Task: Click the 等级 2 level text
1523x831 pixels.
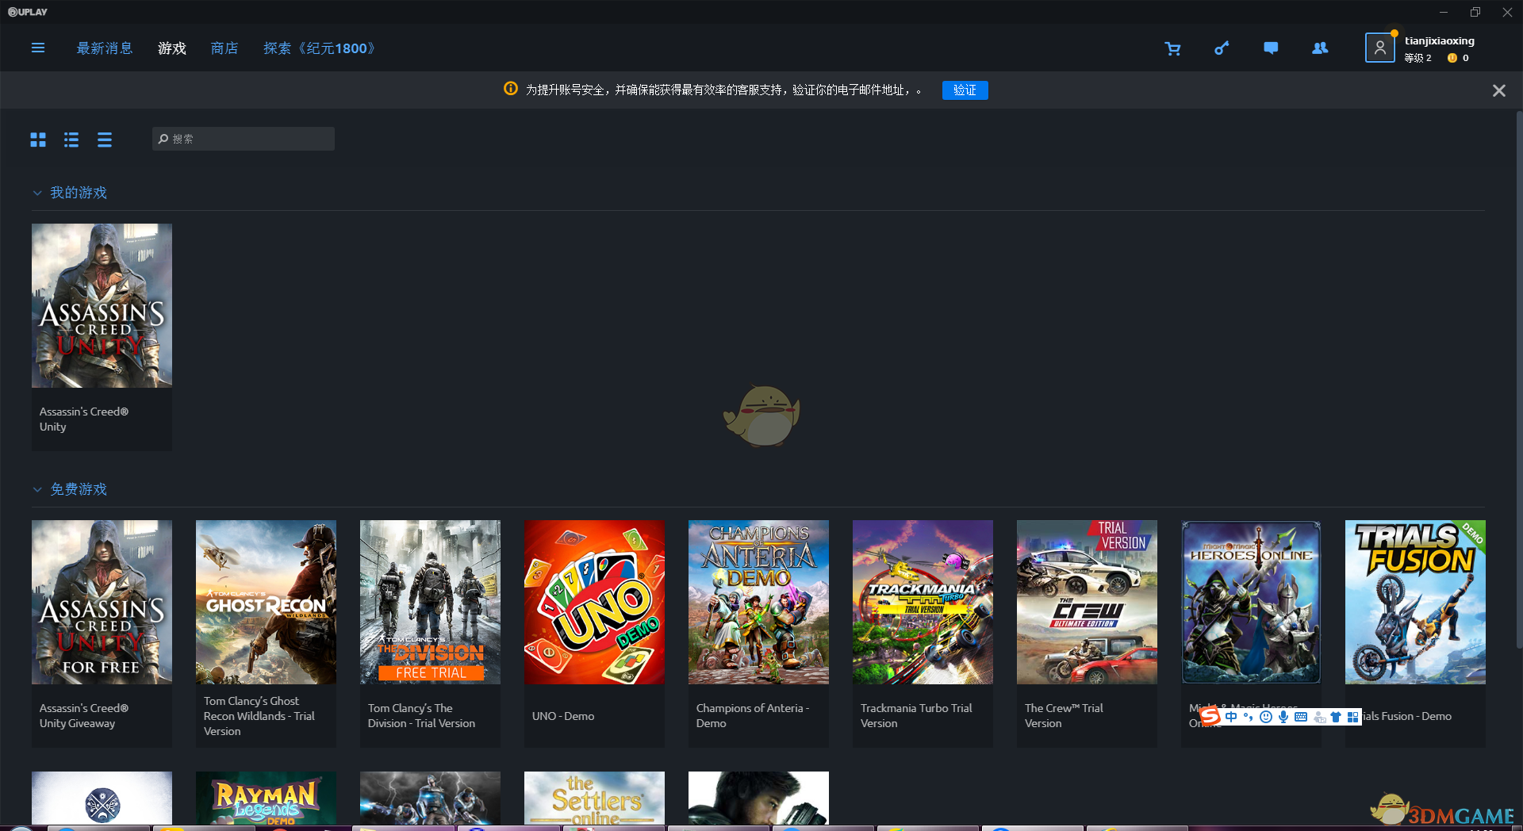Action: [1418, 58]
